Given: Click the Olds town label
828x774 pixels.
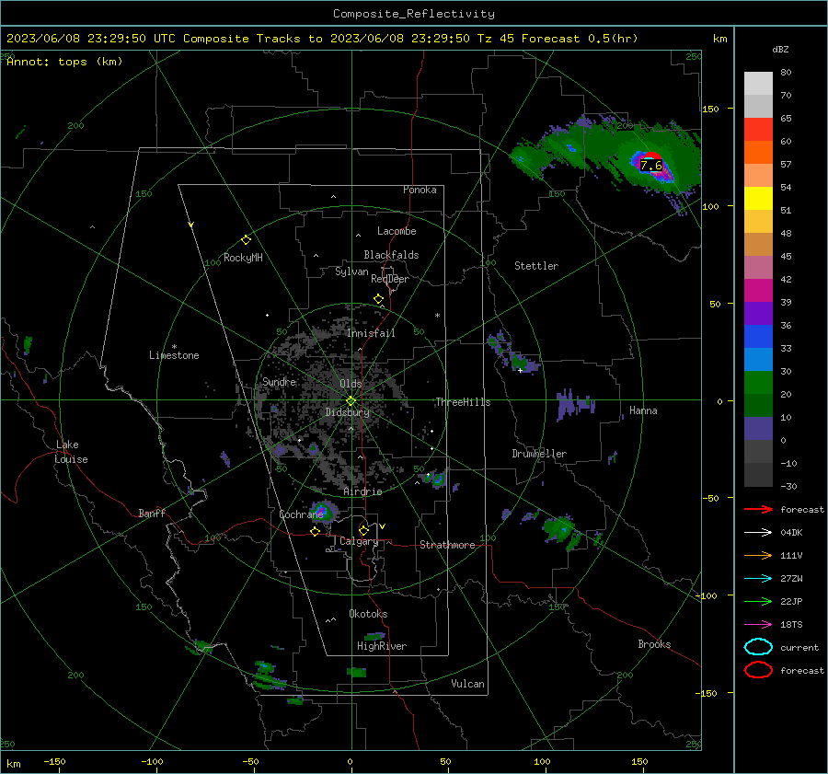Looking at the screenshot, I should point(351,383).
